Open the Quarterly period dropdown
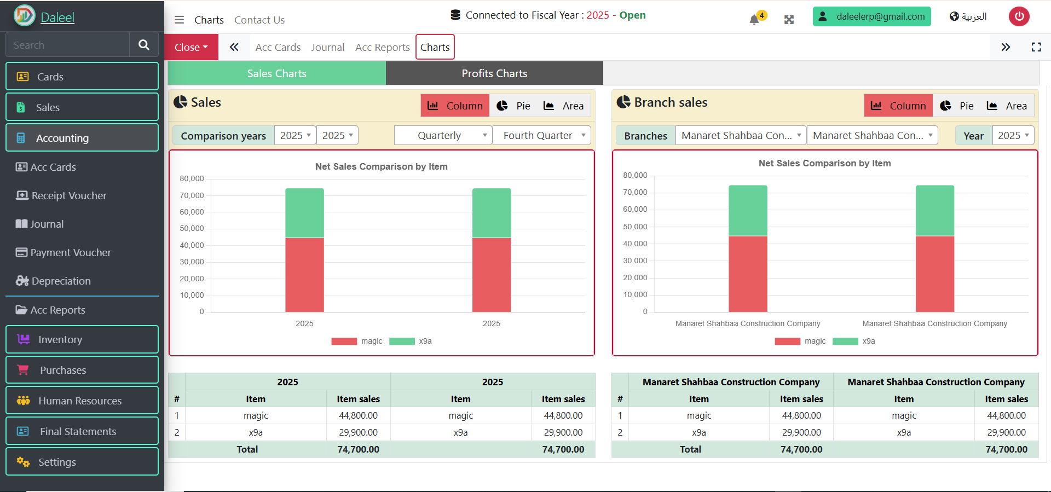The height and width of the screenshot is (492, 1051). tap(443, 135)
